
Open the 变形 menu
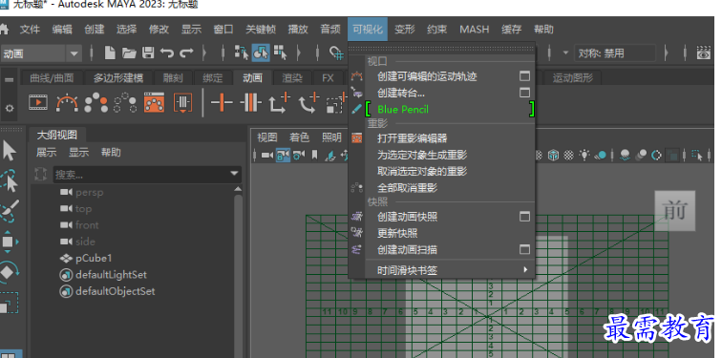point(405,29)
